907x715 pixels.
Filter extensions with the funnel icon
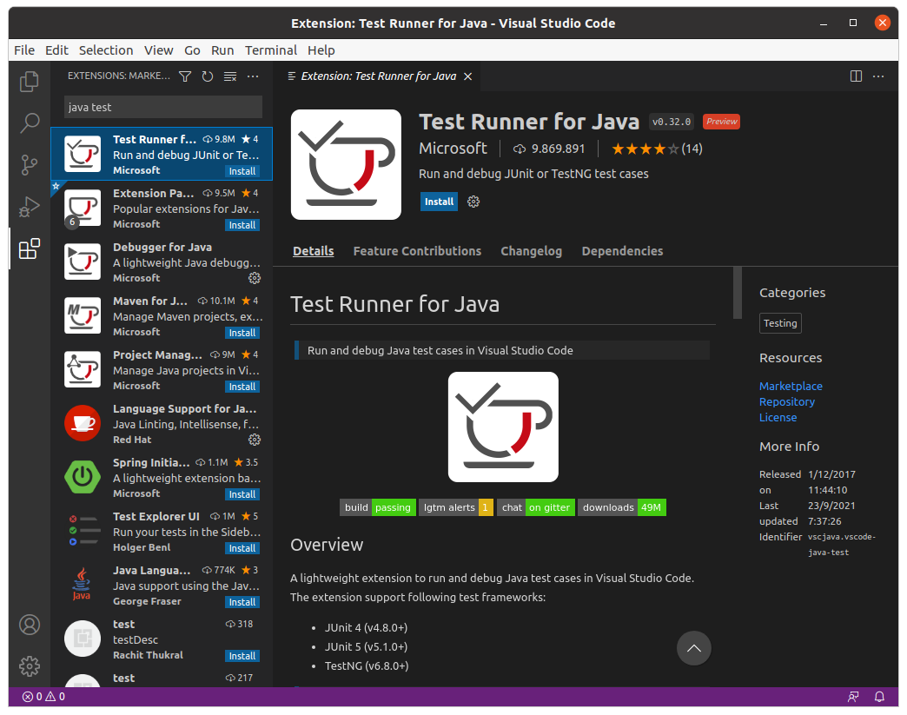click(x=184, y=76)
